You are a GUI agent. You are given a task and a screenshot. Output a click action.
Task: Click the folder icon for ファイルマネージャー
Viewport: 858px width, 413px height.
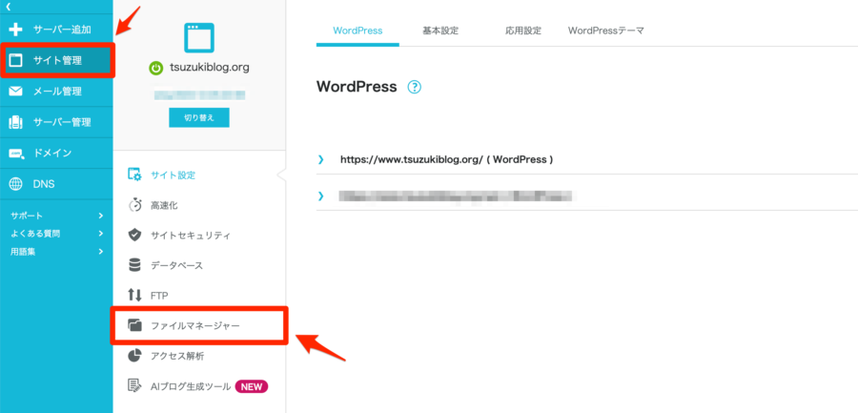point(134,325)
